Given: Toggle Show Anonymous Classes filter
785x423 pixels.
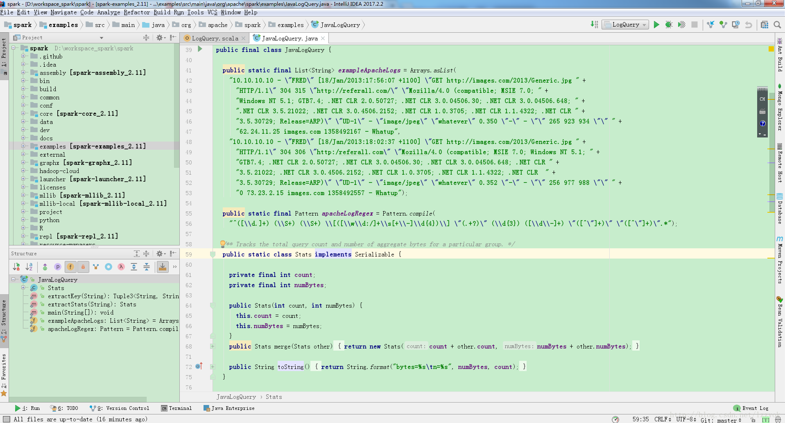Looking at the screenshot, I should point(109,267).
